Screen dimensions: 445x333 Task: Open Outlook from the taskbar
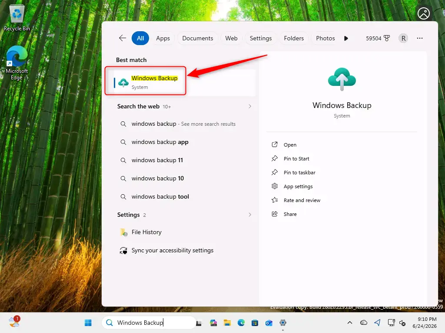coord(269,323)
